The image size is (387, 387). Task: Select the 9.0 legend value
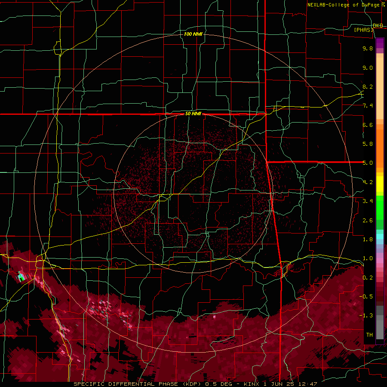pyautogui.click(x=368, y=68)
